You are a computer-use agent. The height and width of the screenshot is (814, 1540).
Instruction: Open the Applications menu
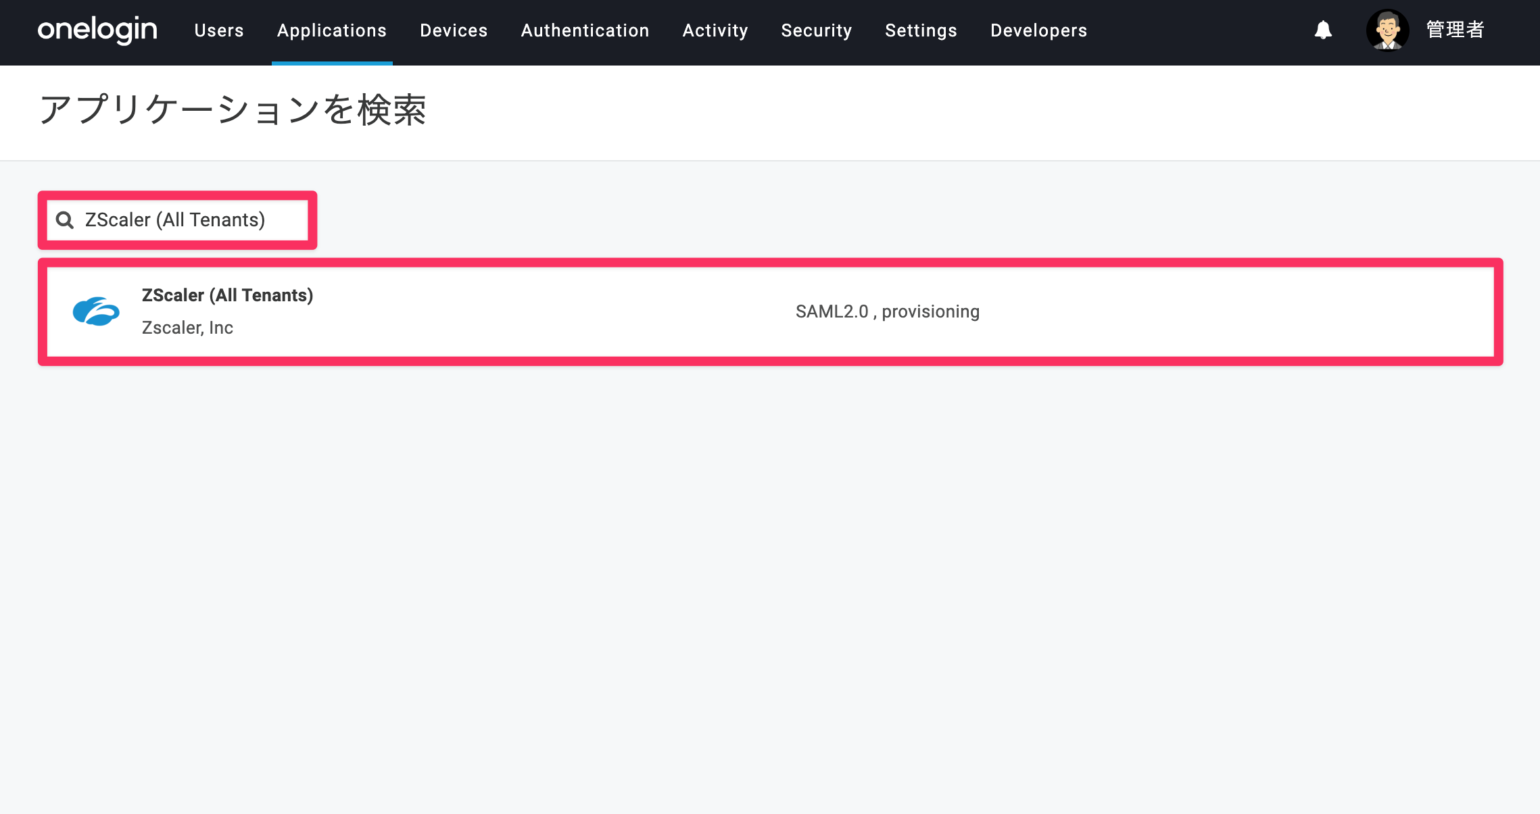332,30
